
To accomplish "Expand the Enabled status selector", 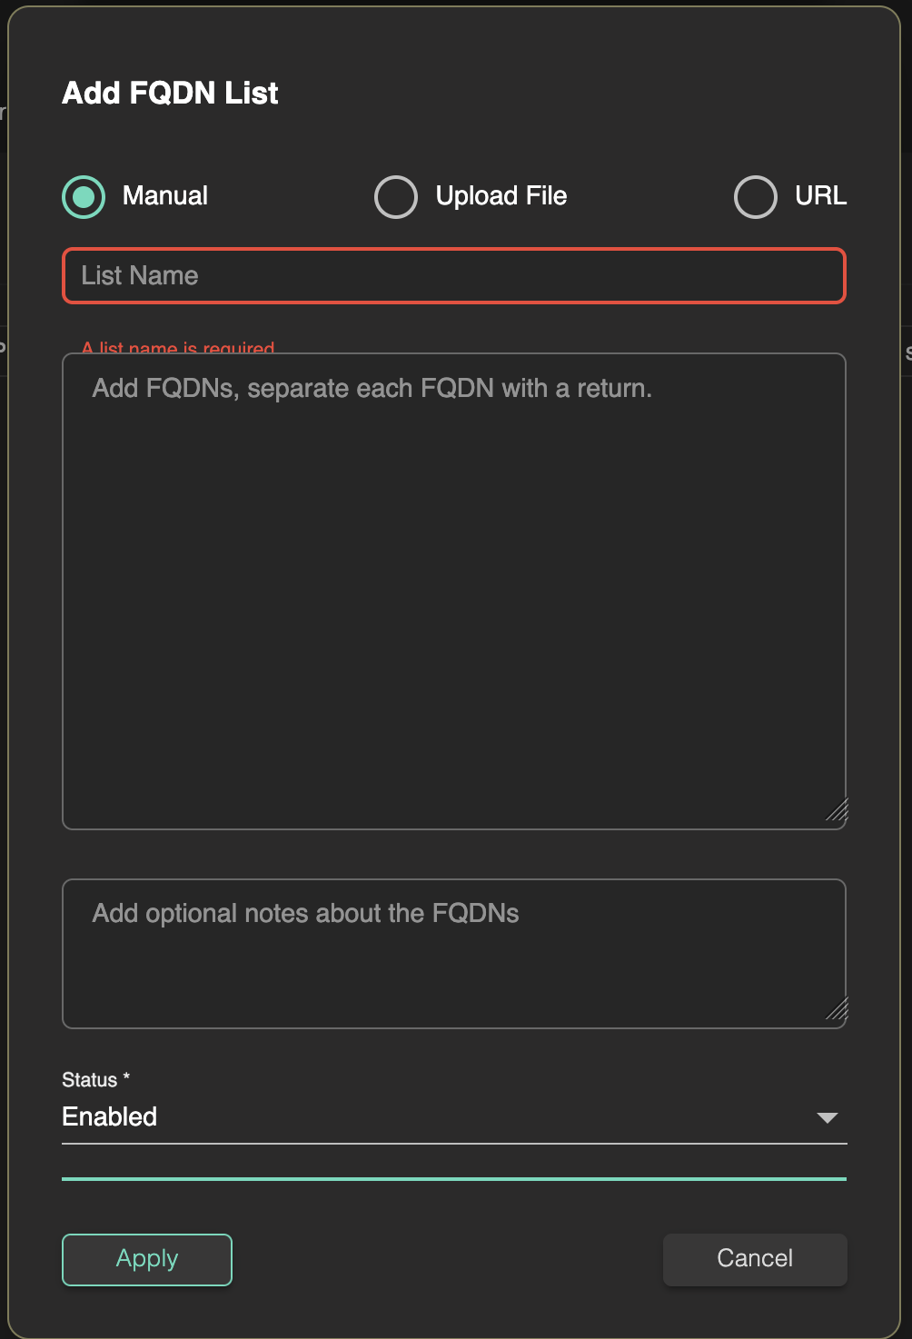I will (x=454, y=1117).
